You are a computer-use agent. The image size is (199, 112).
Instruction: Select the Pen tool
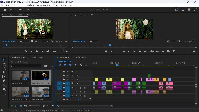click(4, 81)
